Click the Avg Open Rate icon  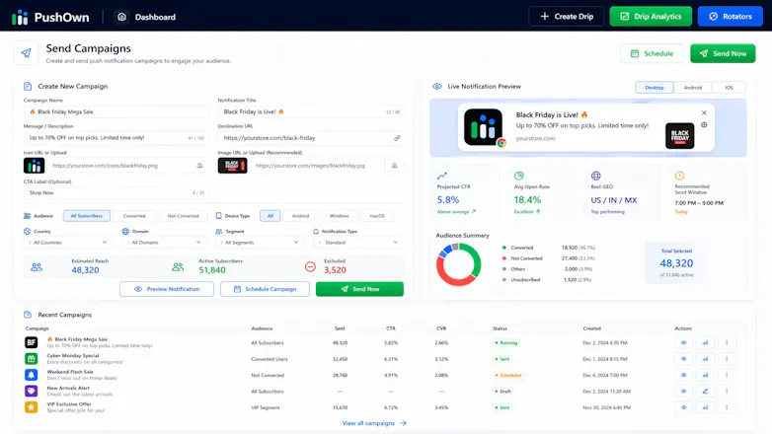519,176
